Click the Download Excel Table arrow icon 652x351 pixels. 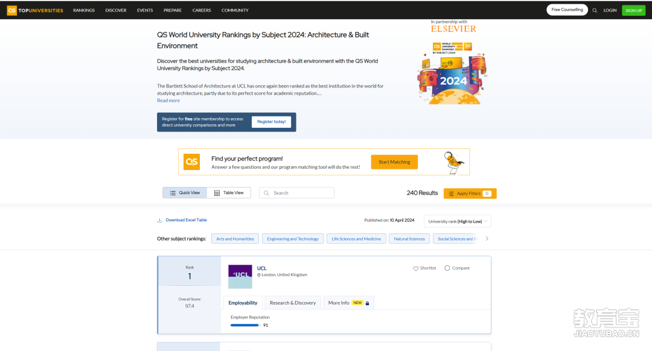pyautogui.click(x=159, y=220)
